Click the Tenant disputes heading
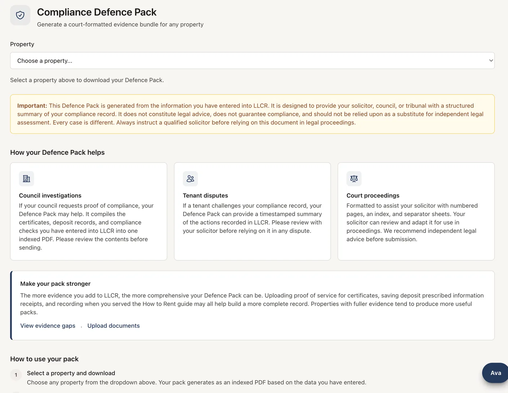508x393 pixels. [205, 196]
